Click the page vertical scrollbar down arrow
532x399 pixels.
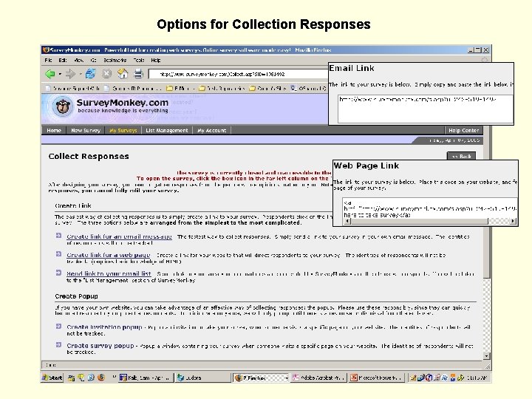click(x=486, y=356)
